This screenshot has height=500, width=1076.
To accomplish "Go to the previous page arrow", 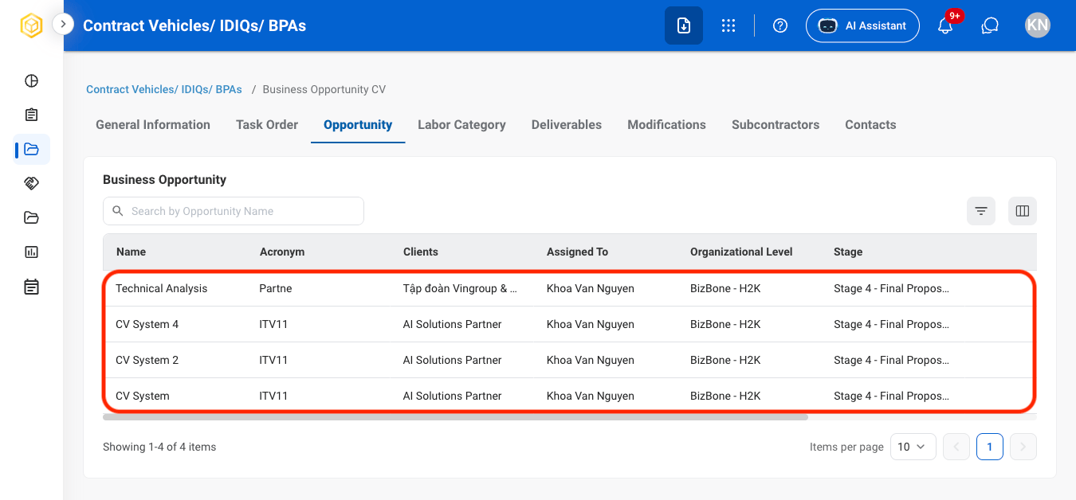I will click(x=956, y=447).
